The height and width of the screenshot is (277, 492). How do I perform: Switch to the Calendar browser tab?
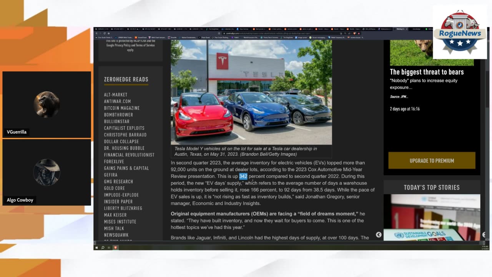pyautogui.click(x=228, y=29)
